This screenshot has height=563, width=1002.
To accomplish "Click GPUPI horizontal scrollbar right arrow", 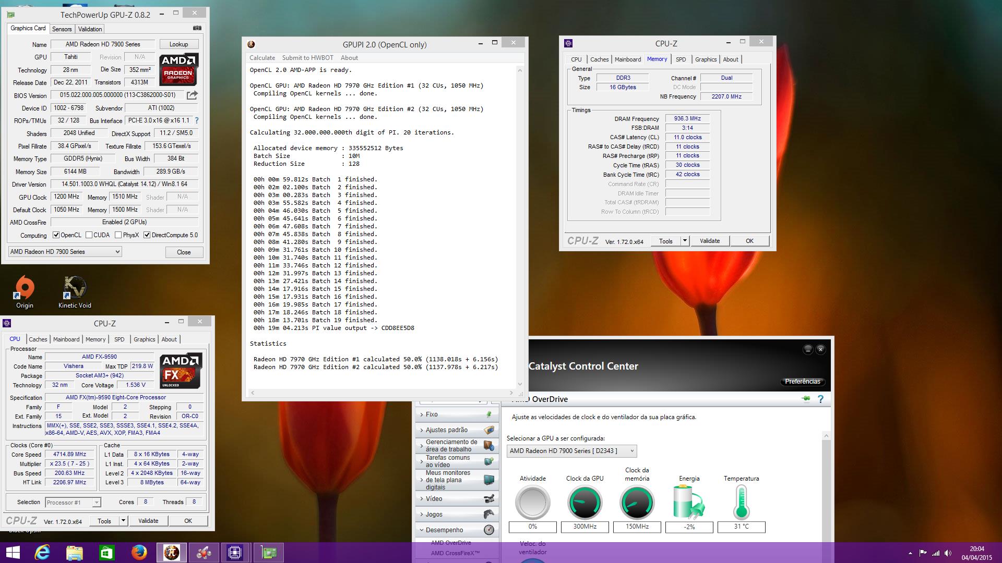I will 511,393.
